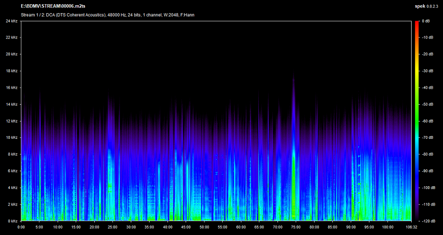Viewport: 443px width, 235px height.
Task: Click the 95:00 time axis marker
Action: (368, 227)
